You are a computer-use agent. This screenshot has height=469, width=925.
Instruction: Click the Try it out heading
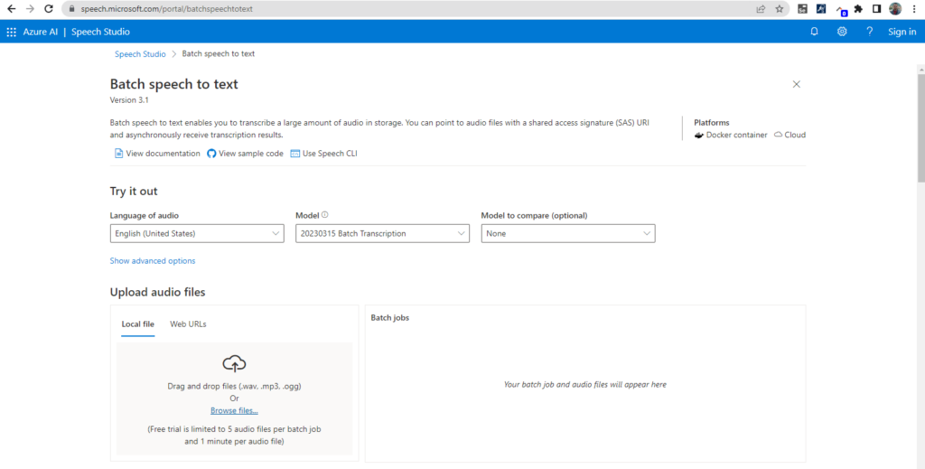(x=134, y=192)
